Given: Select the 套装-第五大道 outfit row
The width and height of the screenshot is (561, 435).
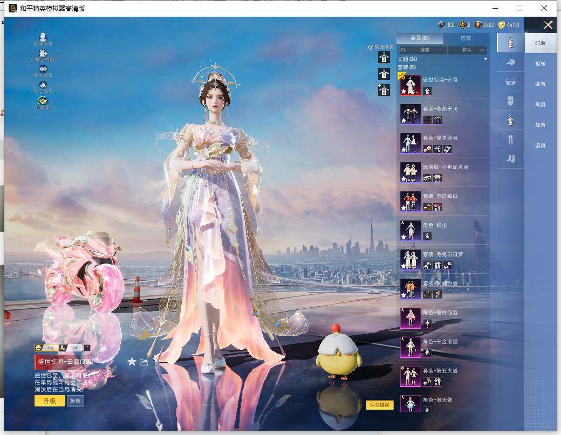Looking at the screenshot, I should point(443,376).
